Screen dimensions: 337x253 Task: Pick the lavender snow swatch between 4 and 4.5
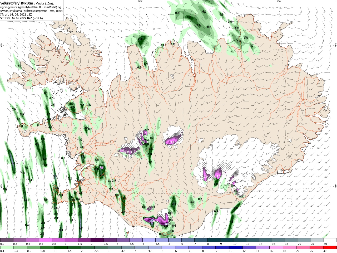click(149, 240)
